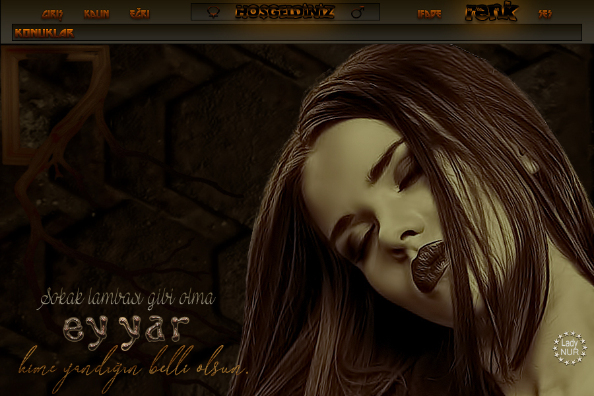Open the IFADE emoticon list

[429, 14]
